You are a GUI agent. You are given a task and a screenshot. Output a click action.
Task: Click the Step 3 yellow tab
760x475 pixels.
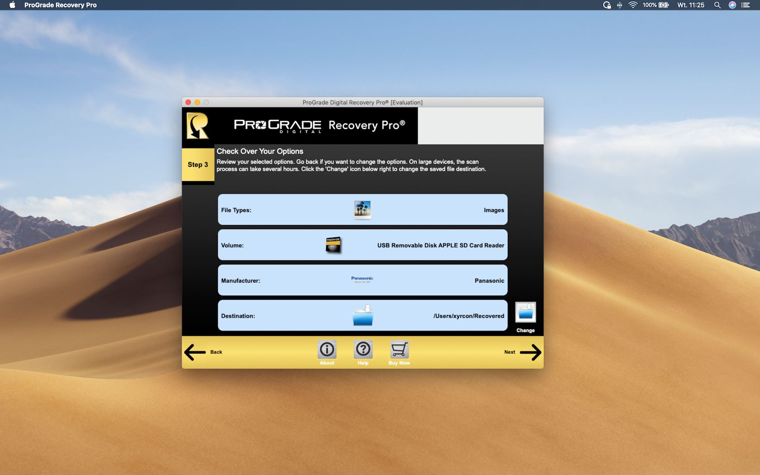tap(198, 165)
